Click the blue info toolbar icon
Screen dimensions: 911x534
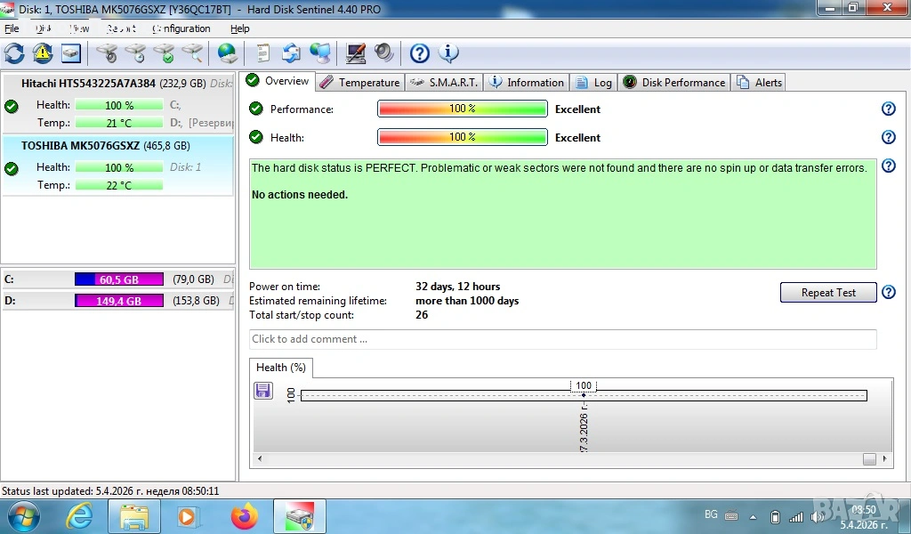tap(448, 53)
